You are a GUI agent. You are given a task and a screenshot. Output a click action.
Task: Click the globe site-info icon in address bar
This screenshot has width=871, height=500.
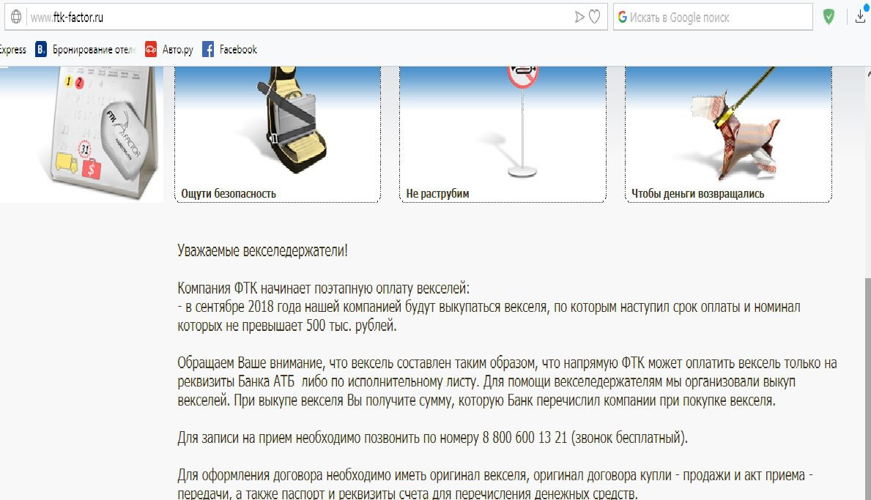(16, 17)
